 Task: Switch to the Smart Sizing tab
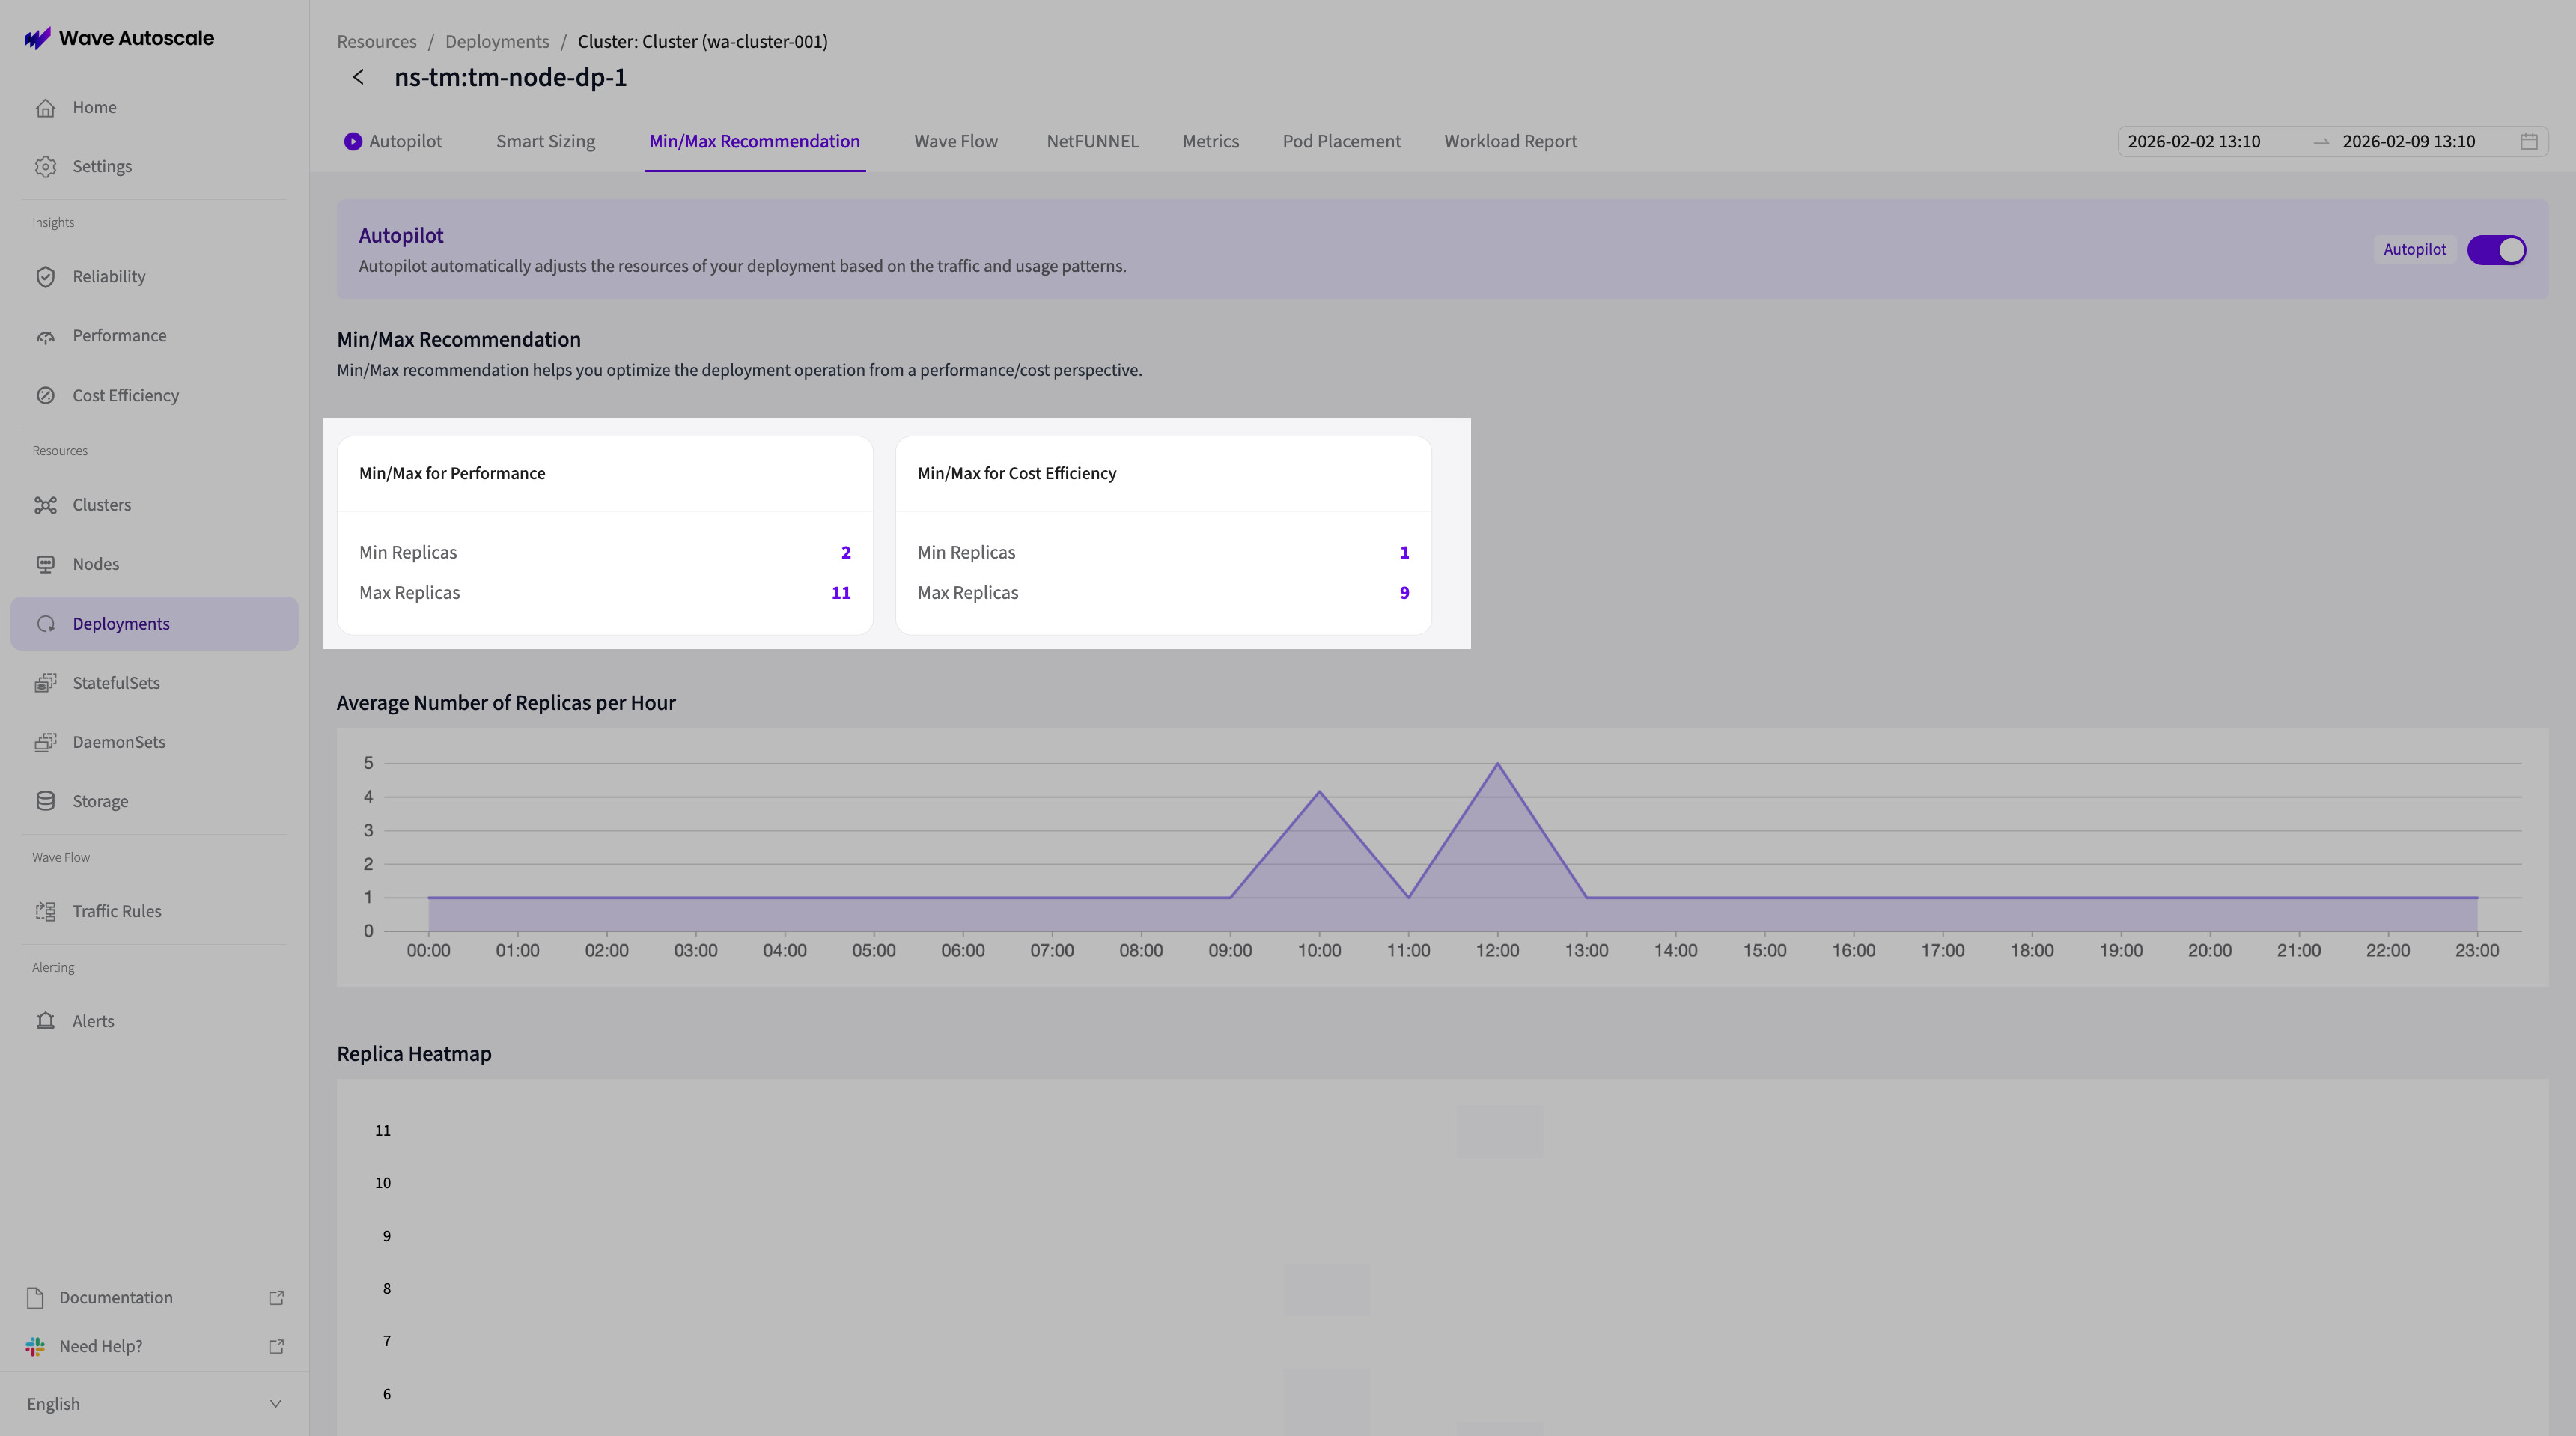(x=546, y=142)
